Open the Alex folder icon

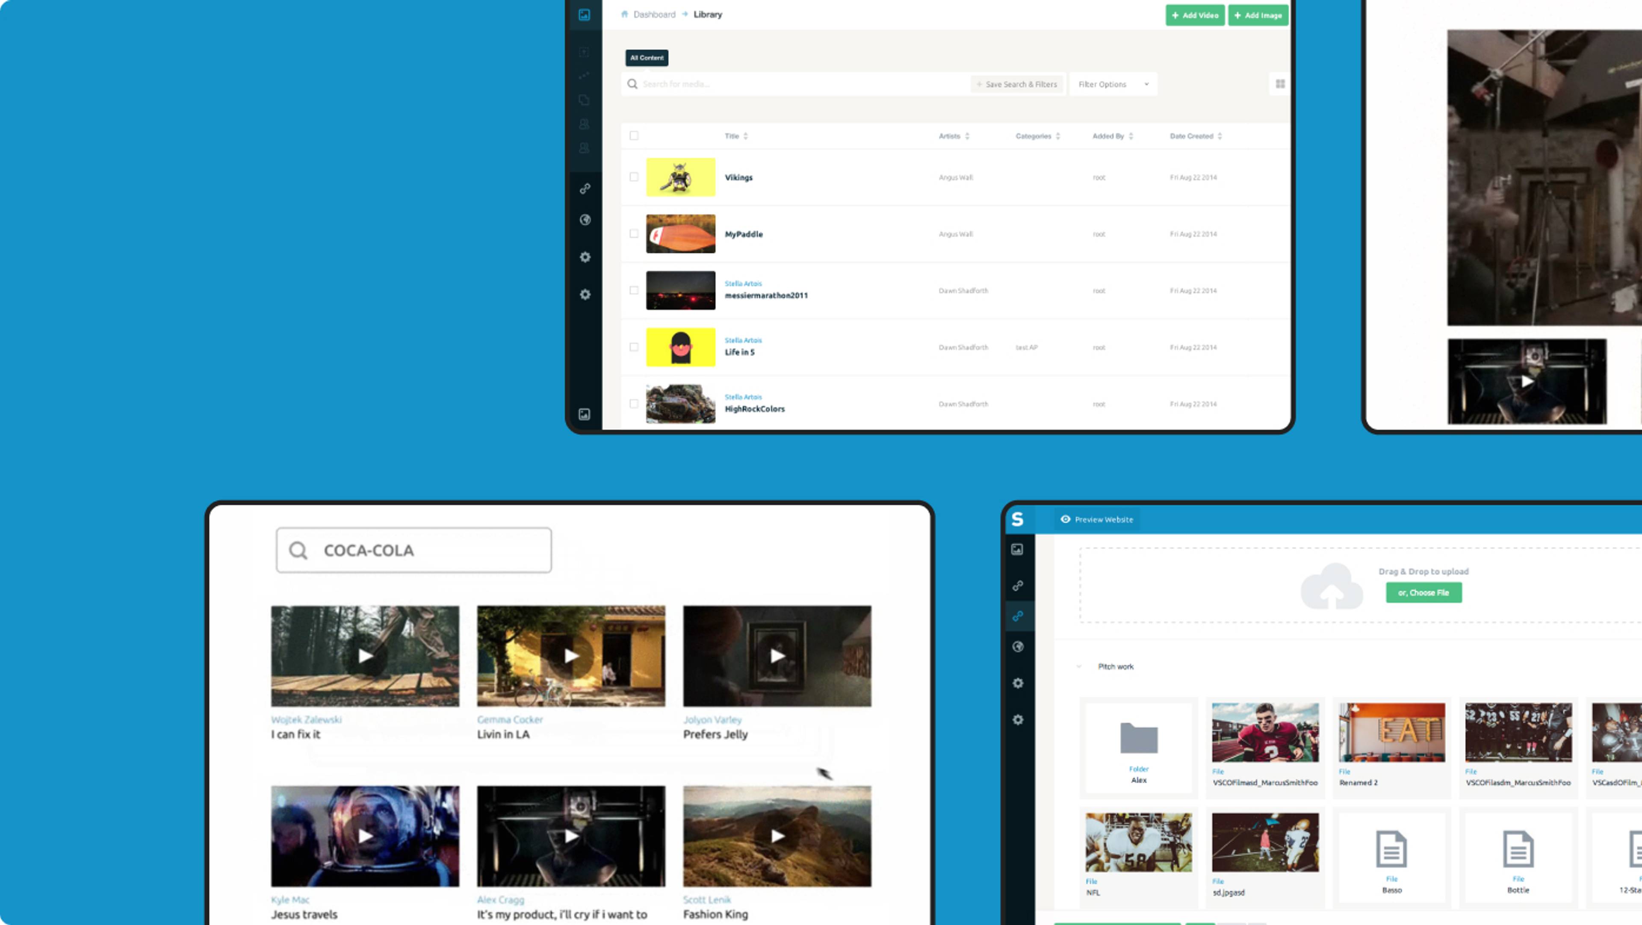coord(1138,738)
